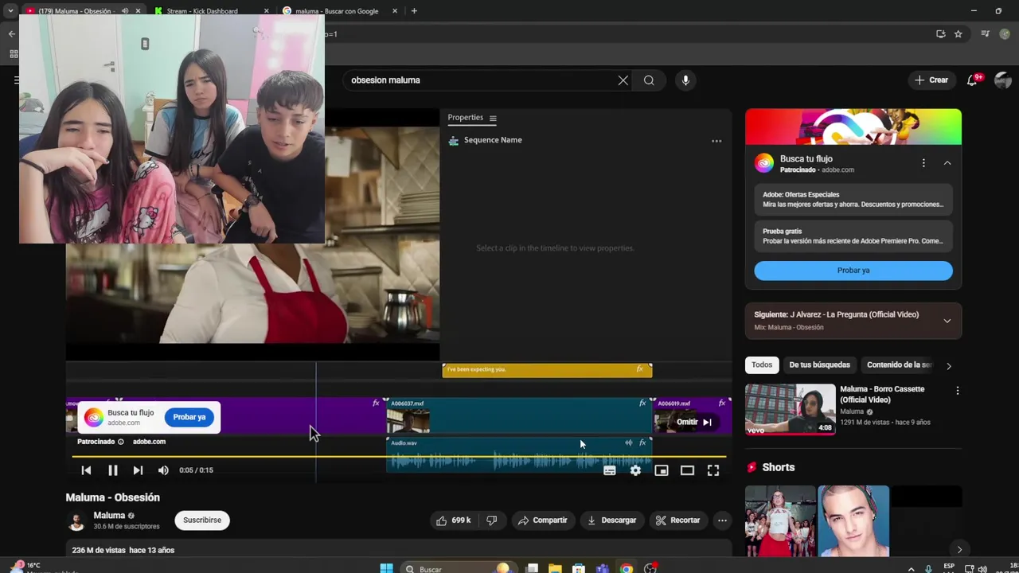The image size is (1019, 573).
Task: Select De tus búsquedas chip
Action: click(819, 365)
